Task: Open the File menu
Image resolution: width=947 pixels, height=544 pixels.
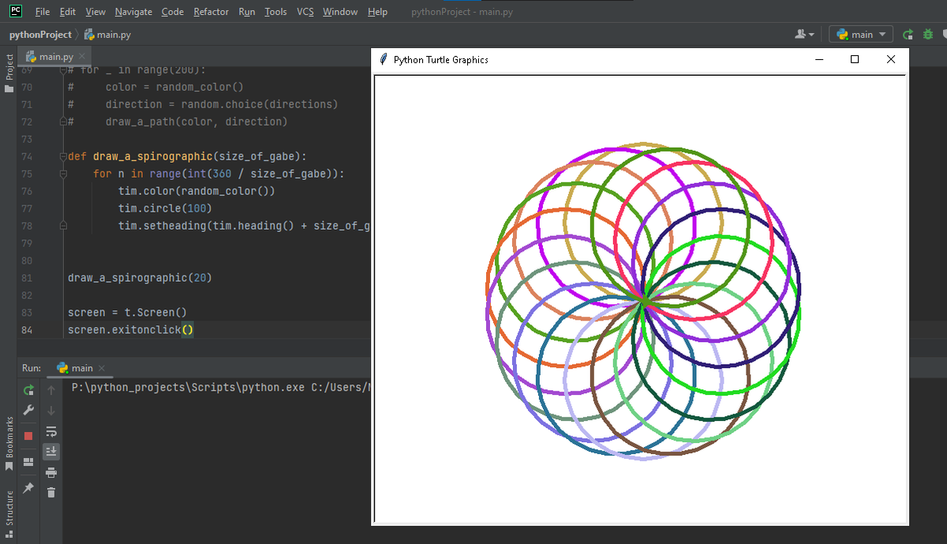Action: click(43, 12)
